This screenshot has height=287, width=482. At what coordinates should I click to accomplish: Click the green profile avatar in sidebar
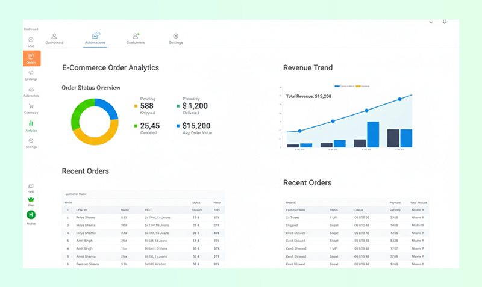31,215
